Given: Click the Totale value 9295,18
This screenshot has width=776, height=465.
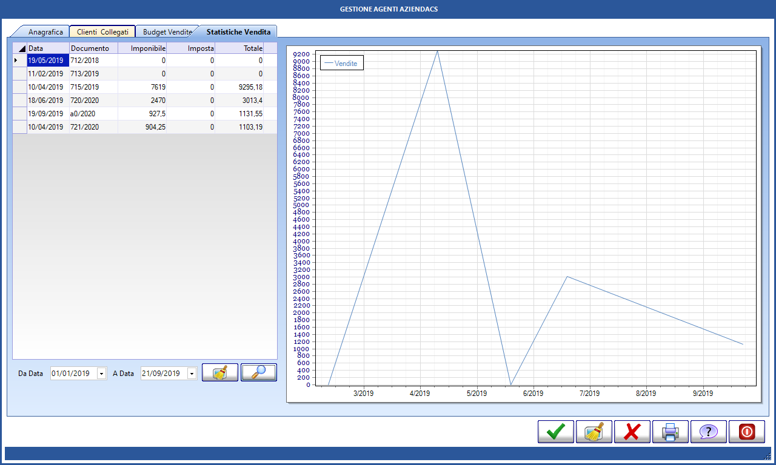Looking at the screenshot, I should [x=239, y=87].
